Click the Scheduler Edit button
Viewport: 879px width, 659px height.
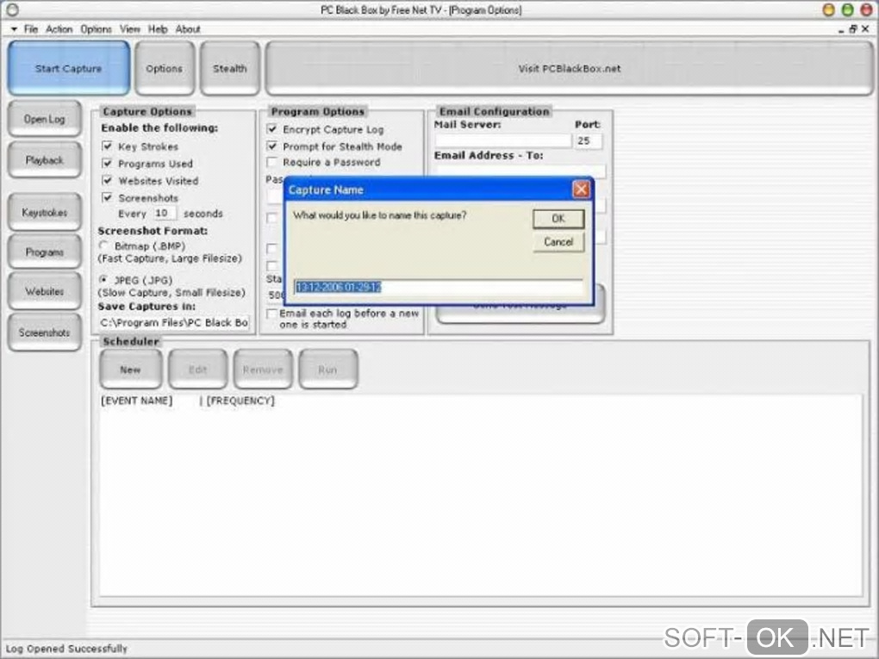coord(198,370)
